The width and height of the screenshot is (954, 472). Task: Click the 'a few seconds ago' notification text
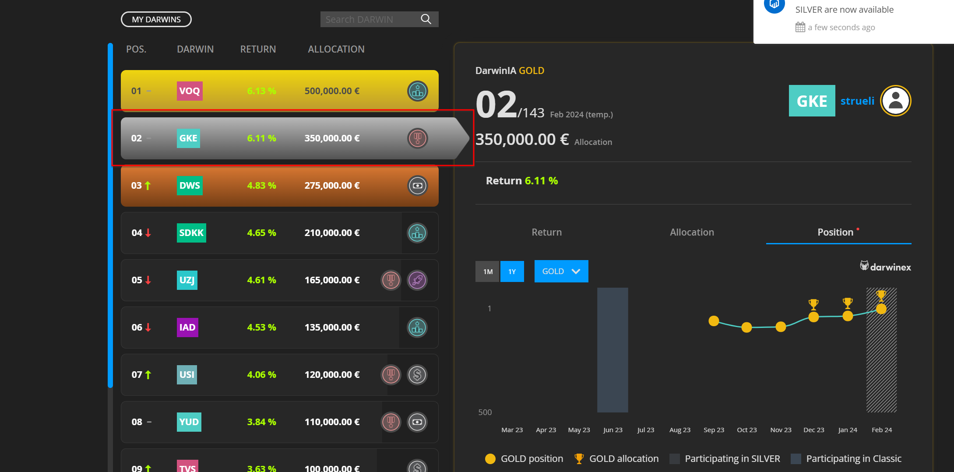[x=841, y=27]
